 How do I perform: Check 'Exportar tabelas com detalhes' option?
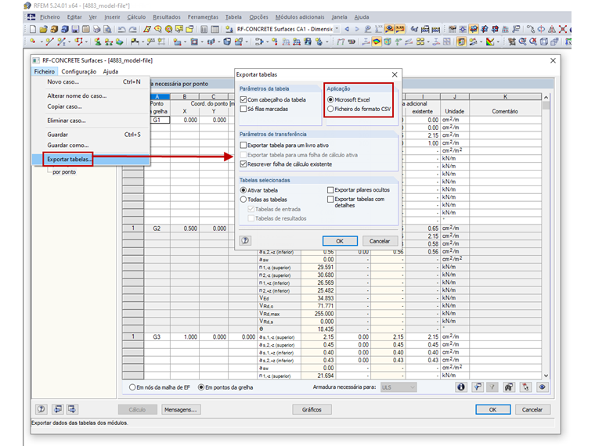pyautogui.click(x=330, y=199)
